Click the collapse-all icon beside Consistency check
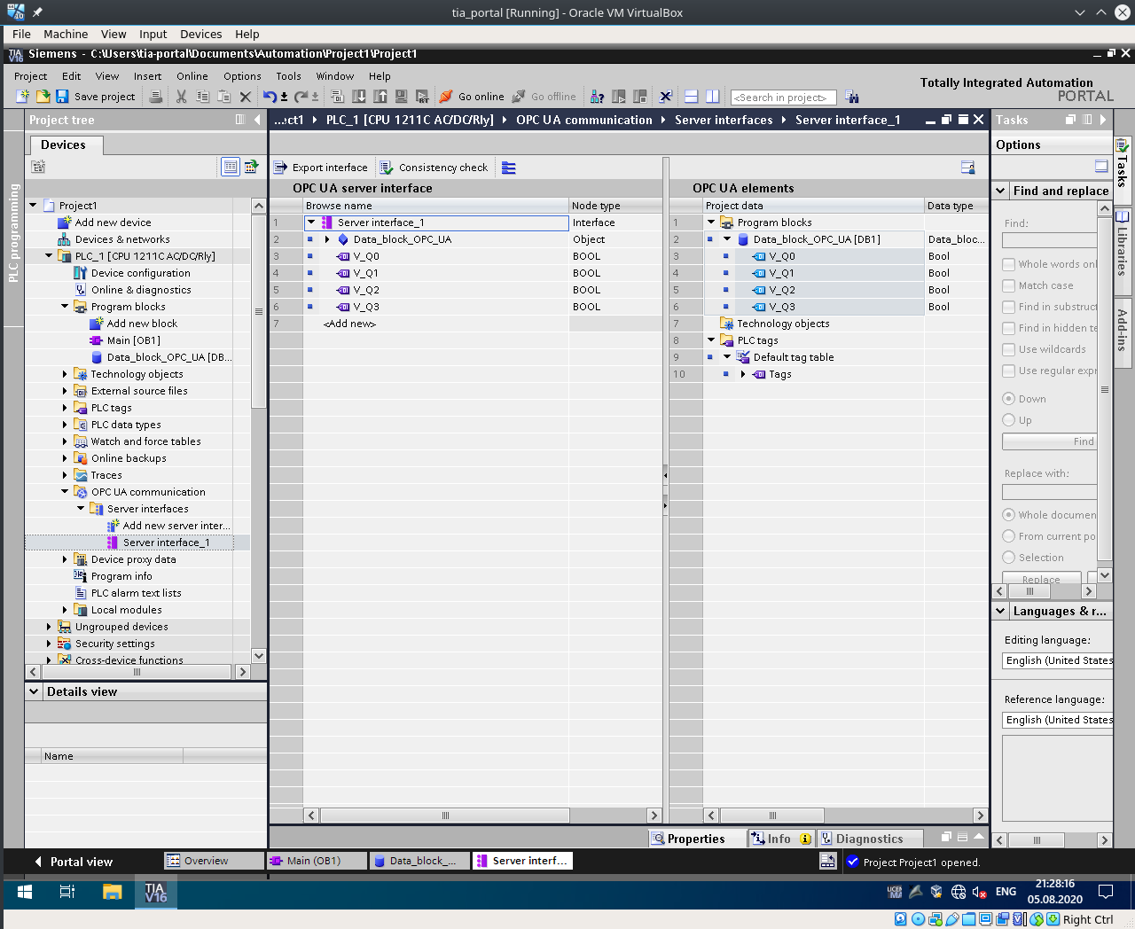The image size is (1135, 929). (509, 168)
